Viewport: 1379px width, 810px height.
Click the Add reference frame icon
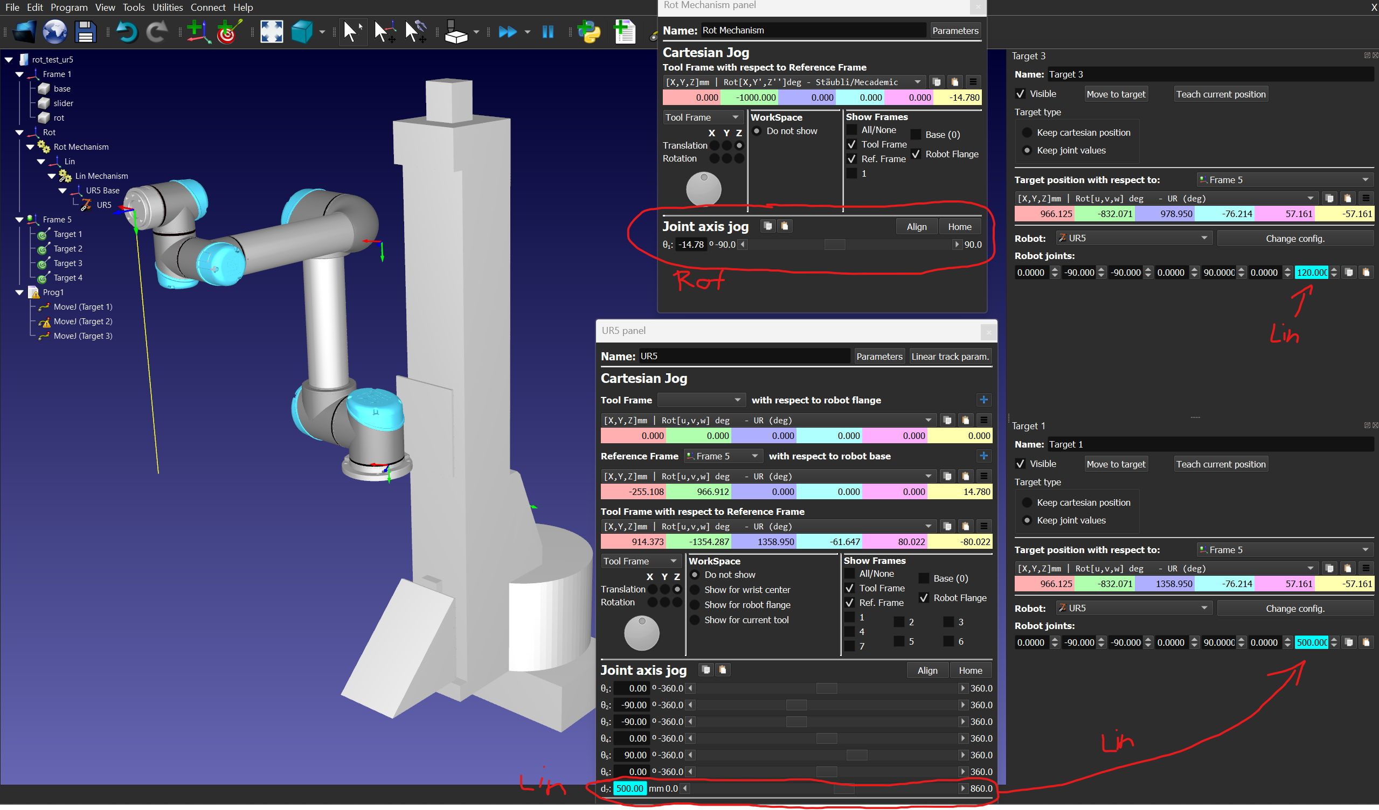(x=198, y=32)
